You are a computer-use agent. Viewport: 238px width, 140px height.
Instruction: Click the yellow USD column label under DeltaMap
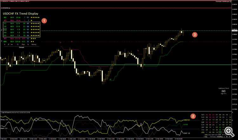coord(206,135)
